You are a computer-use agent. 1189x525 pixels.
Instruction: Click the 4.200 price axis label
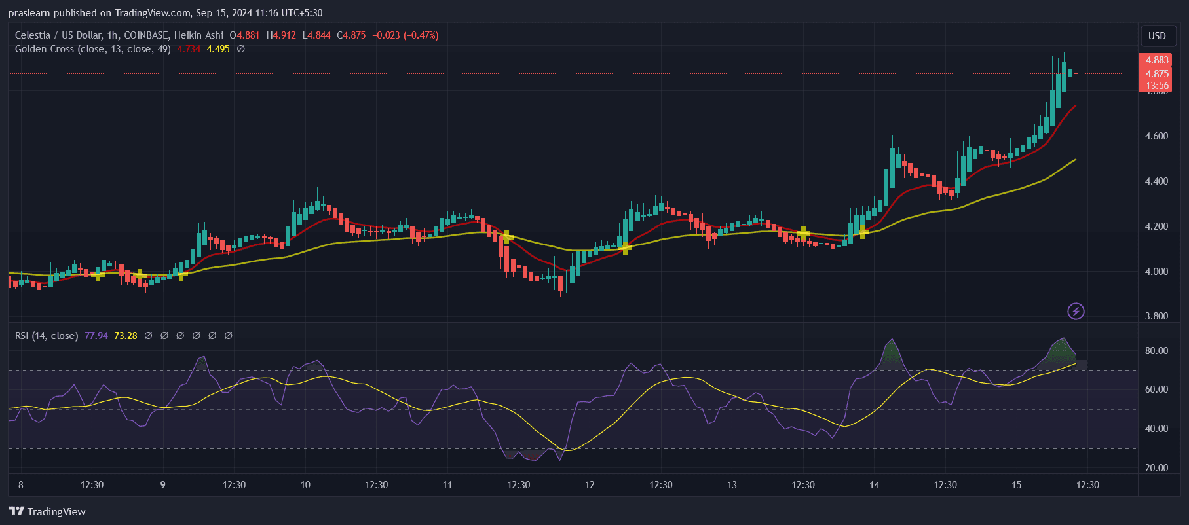pos(1156,226)
